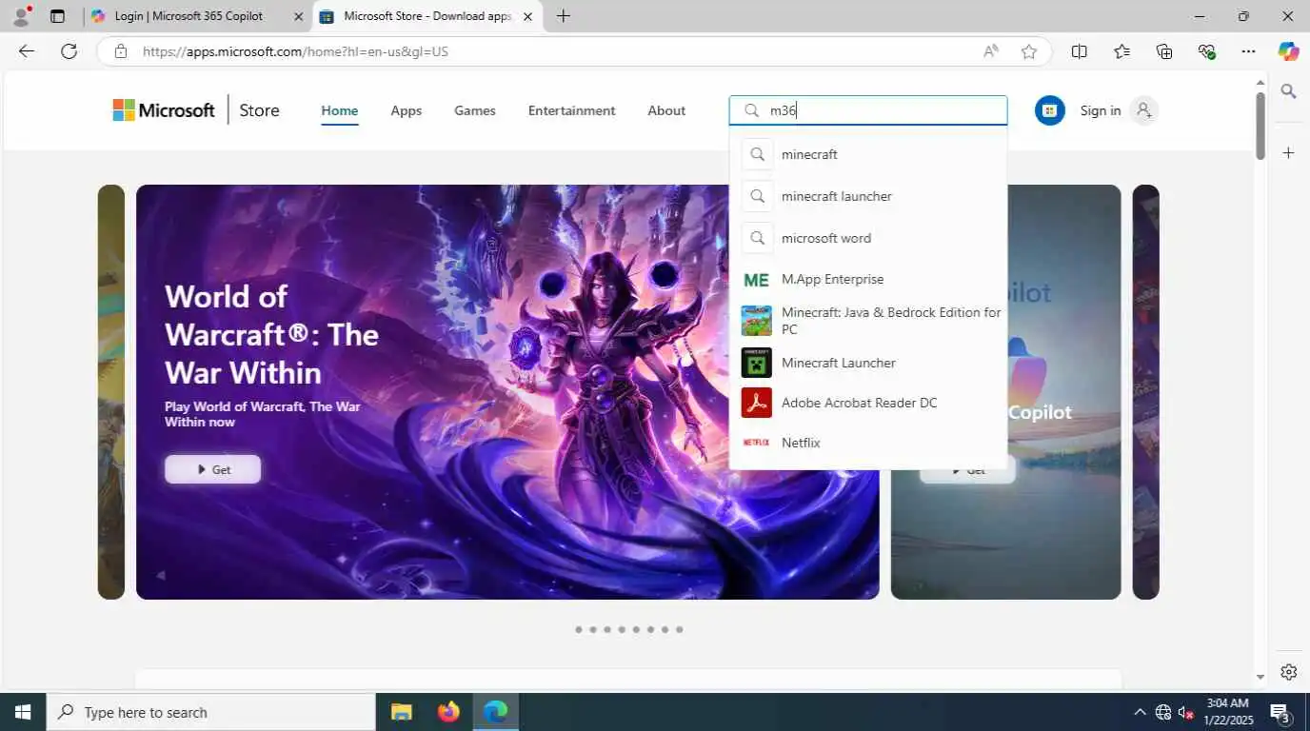The image size is (1310, 731).
Task: Select the fourth carousel dot
Action: pos(621,629)
